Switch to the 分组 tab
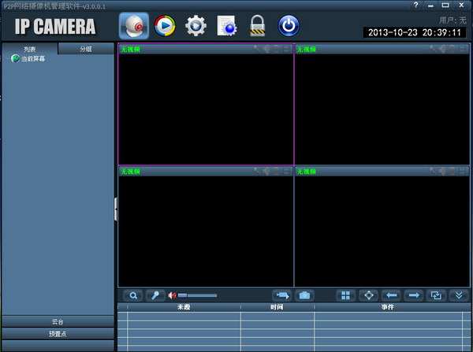 86,49
